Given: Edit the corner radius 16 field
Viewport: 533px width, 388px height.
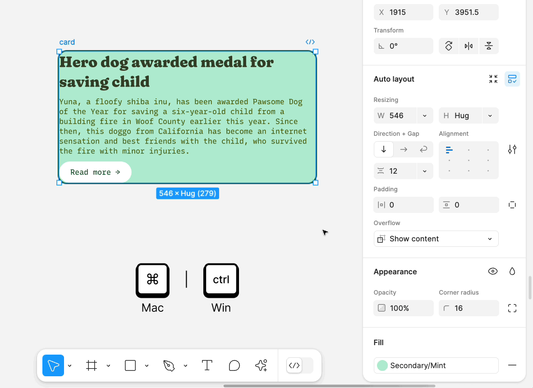Looking at the screenshot, I should [469, 308].
